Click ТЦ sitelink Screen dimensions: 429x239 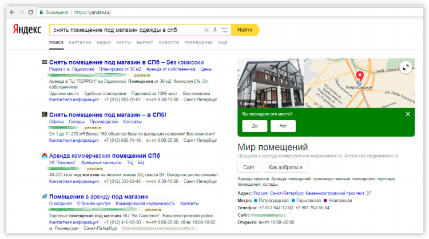[130, 162]
